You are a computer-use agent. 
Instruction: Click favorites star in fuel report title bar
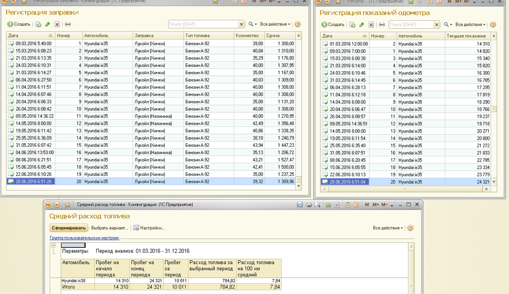pos(68,204)
